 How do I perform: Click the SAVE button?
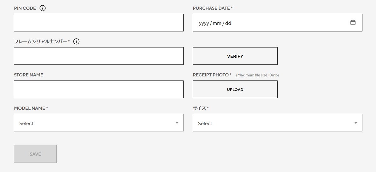(x=35, y=154)
